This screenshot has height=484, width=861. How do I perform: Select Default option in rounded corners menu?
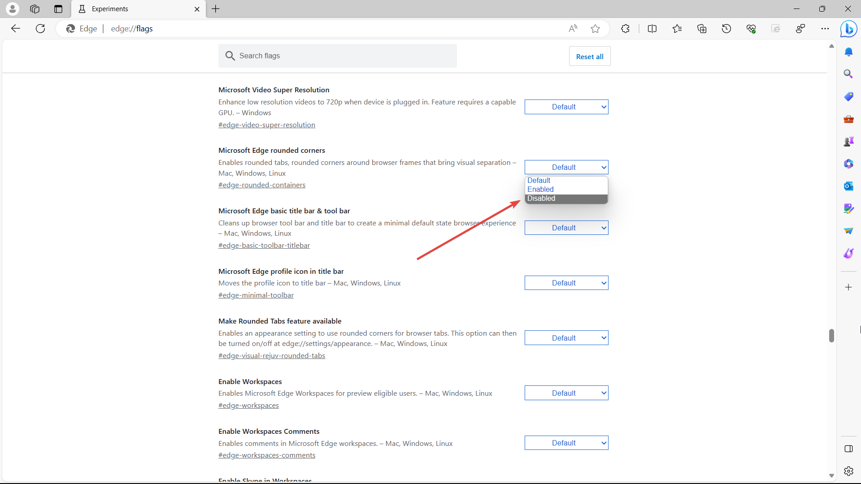[565, 180]
